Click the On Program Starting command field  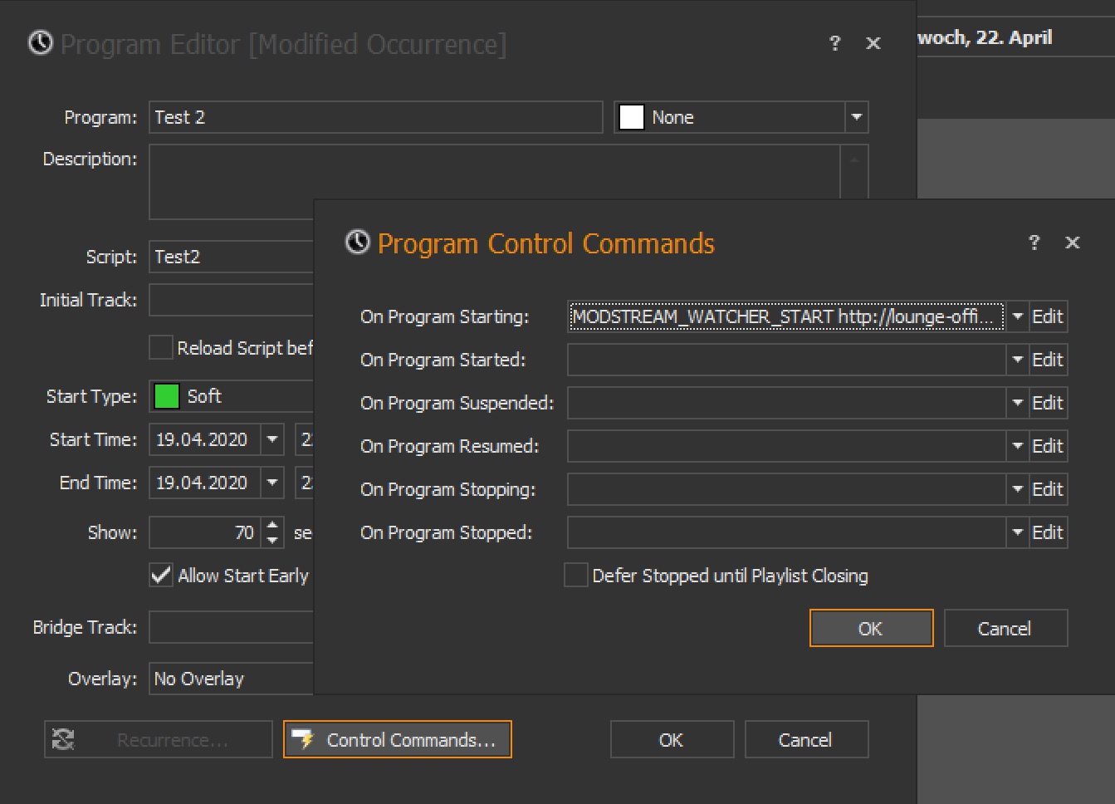787,316
